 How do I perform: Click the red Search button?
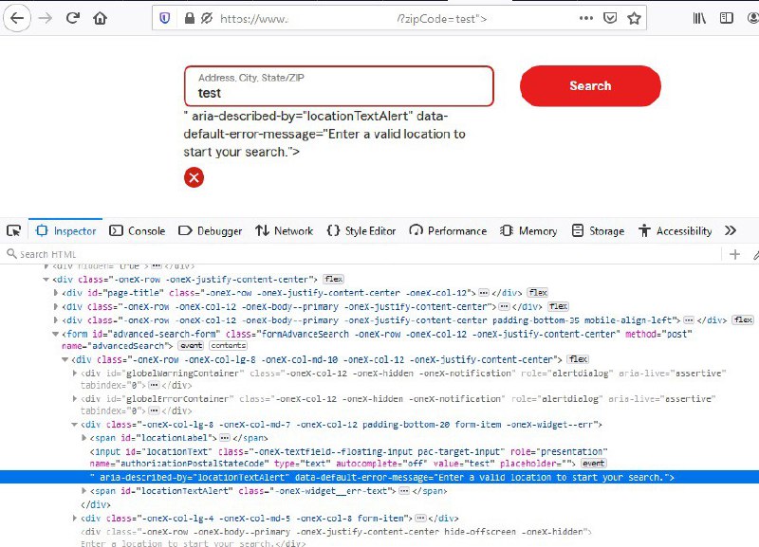[x=590, y=86]
